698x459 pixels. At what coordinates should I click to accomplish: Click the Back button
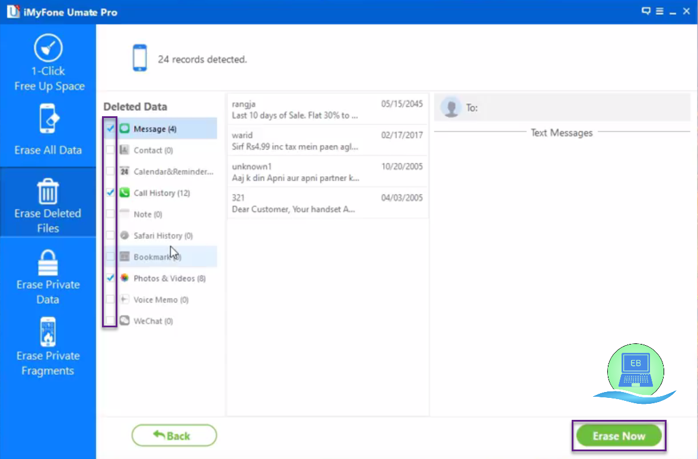click(174, 435)
